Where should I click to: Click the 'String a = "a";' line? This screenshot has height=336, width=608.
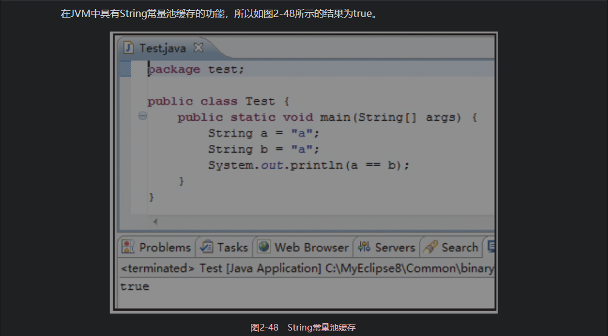(264, 133)
